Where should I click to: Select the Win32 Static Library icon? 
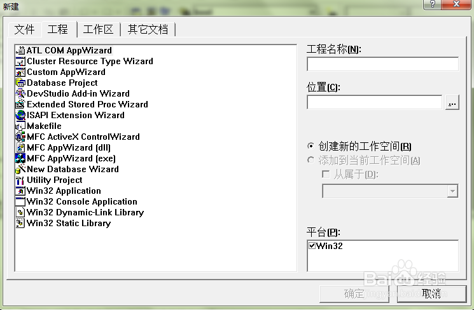click(20, 223)
